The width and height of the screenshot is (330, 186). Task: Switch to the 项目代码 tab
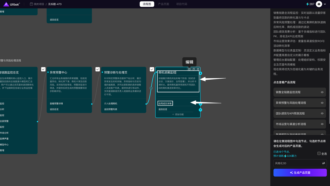[x=181, y=4]
